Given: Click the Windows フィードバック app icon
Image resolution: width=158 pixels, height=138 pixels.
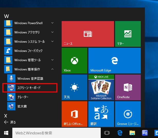Looking at the screenshot, I should pyautogui.click(x=8, y=51).
